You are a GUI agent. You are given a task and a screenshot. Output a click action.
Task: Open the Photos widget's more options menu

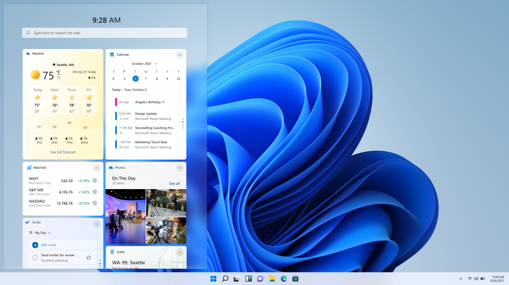click(180, 168)
